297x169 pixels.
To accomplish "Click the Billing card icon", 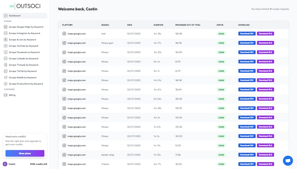I will (x=6, y=95).
